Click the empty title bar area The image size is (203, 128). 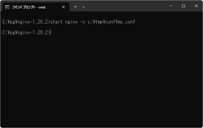tap(125, 6)
